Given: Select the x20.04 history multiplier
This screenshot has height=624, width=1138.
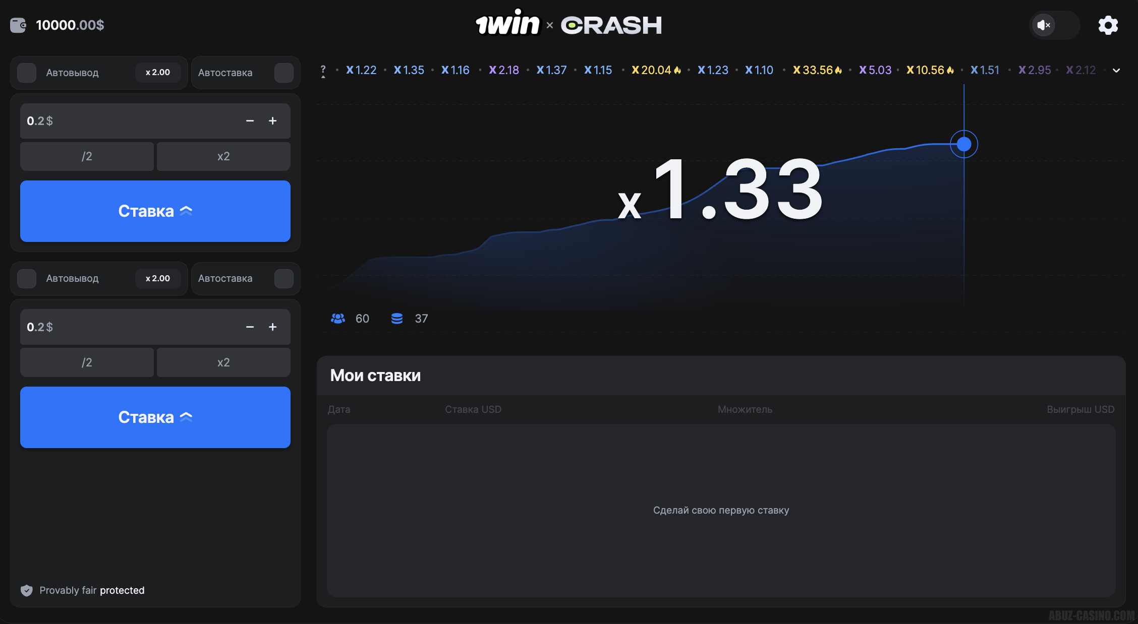Looking at the screenshot, I should point(655,70).
